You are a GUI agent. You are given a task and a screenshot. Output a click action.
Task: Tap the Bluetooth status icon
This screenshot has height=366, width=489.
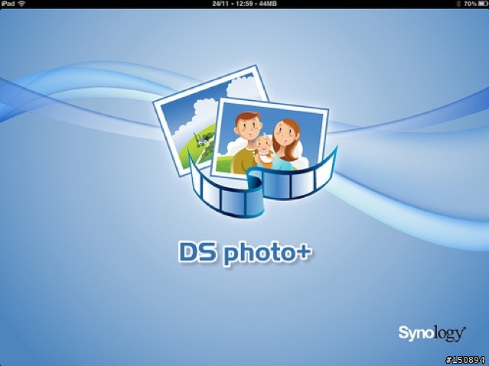pyautogui.click(x=458, y=4)
